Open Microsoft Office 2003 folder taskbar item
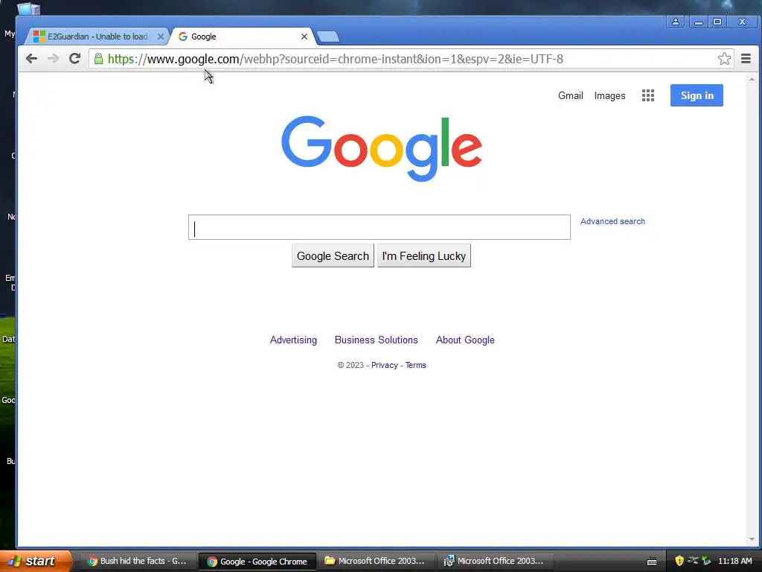Image resolution: width=762 pixels, height=572 pixels. point(376,562)
